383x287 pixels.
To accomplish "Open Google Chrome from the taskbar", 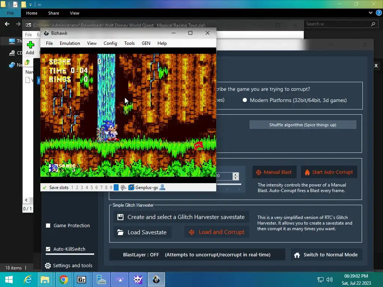I will point(64,280).
